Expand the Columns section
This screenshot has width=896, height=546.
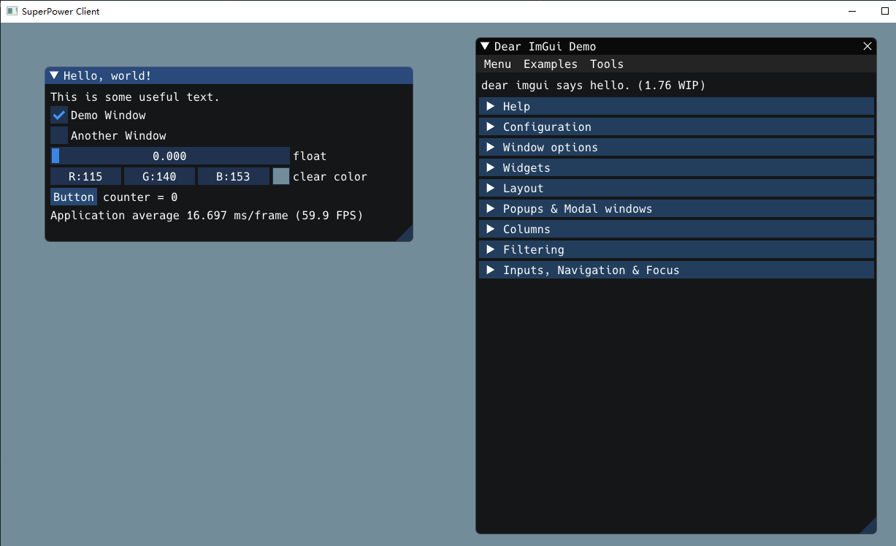pyautogui.click(x=676, y=229)
